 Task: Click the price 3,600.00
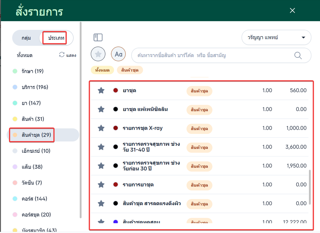tap(296, 147)
